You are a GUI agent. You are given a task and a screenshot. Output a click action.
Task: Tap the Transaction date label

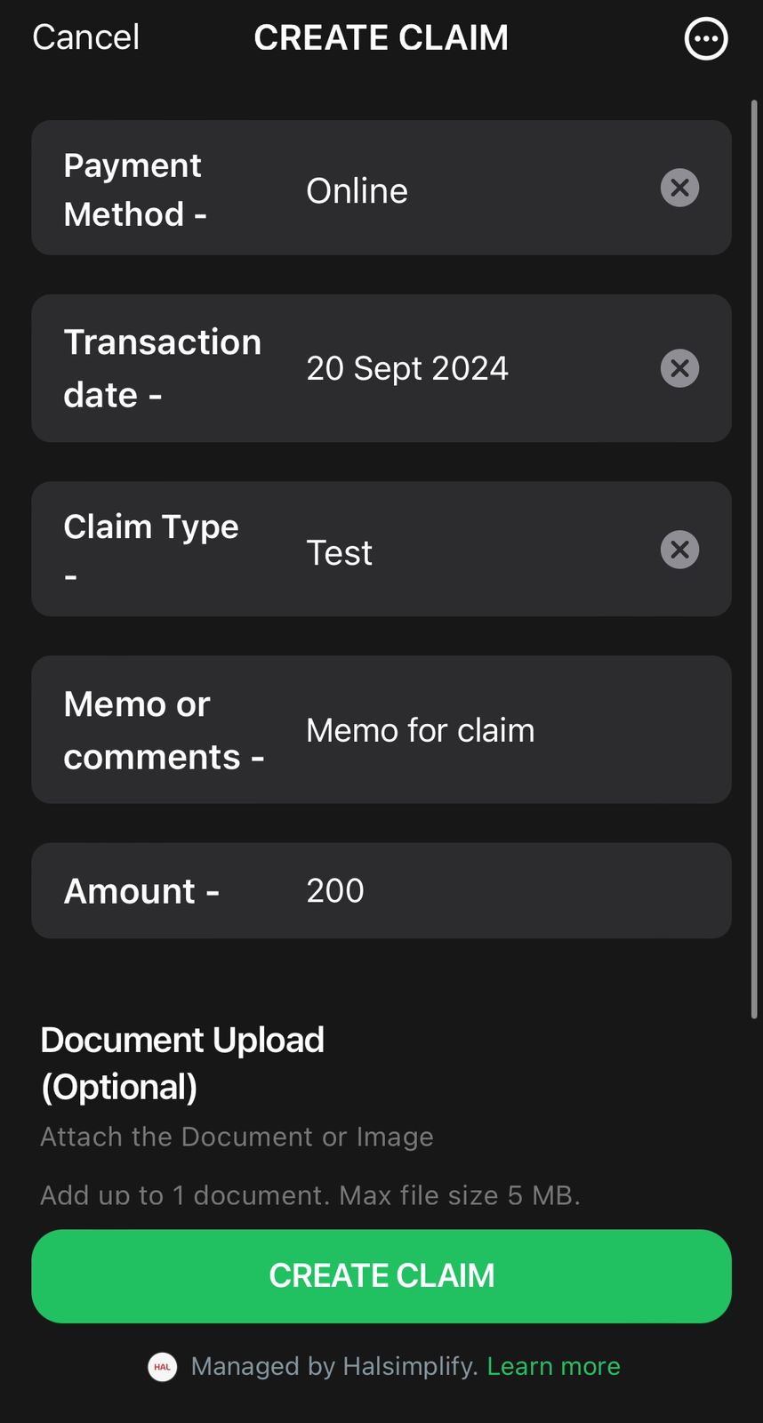coord(162,368)
